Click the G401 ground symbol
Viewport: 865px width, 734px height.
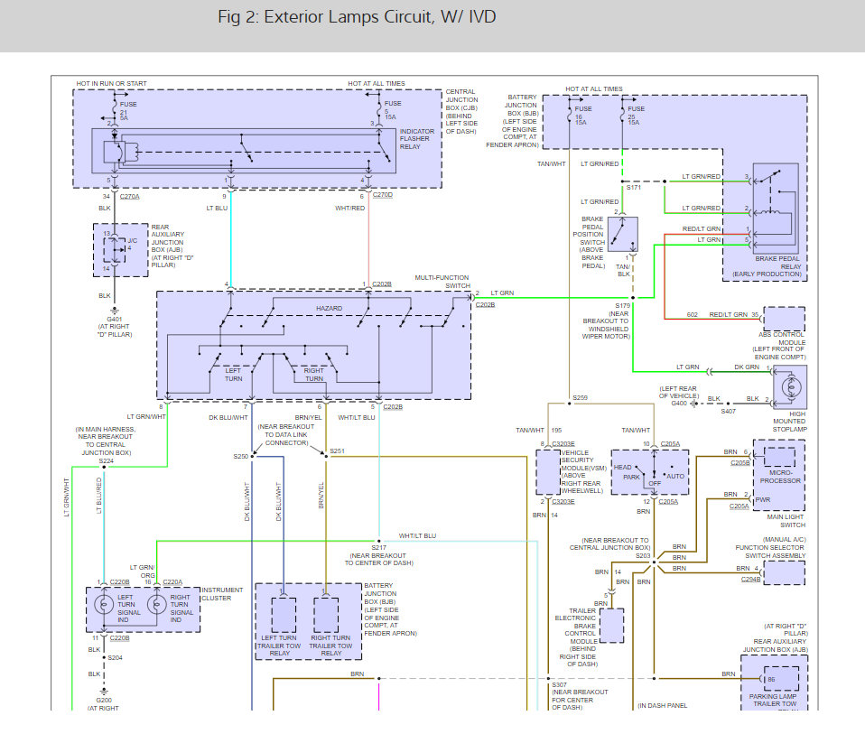114,311
